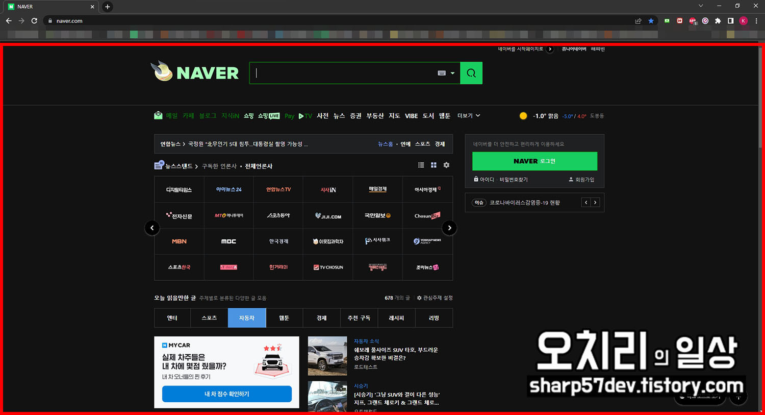This screenshot has height=415, width=765.
Task: Click 회원가입 sign-up link
Action: click(x=581, y=180)
